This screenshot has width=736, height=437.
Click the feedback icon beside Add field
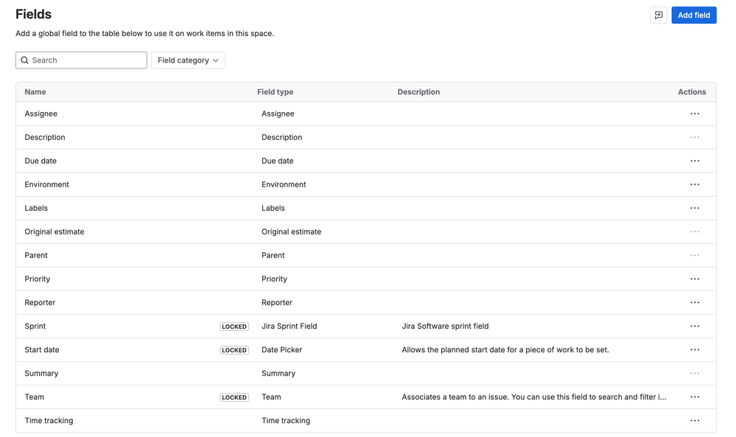coord(659,15)
